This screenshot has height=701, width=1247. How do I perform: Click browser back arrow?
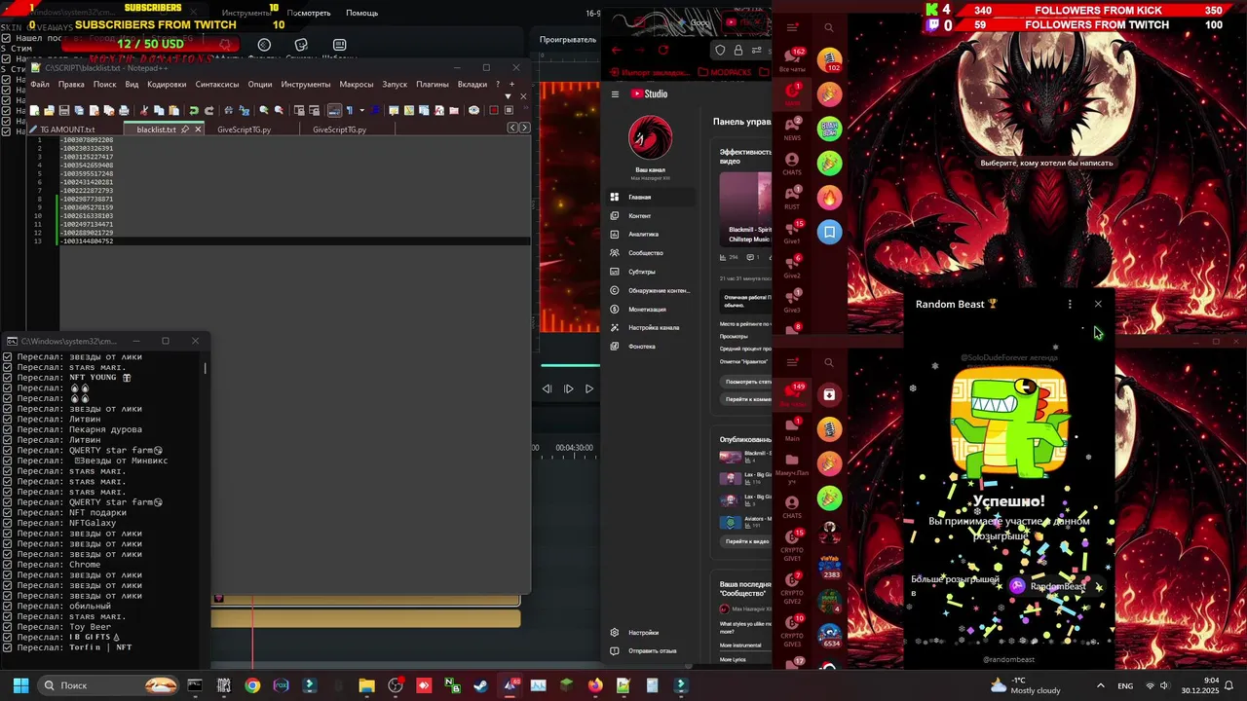[x=617, y=50]
